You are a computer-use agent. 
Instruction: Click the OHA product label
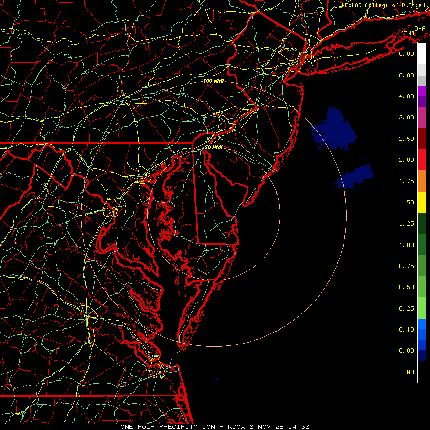[x=420, y=28]
